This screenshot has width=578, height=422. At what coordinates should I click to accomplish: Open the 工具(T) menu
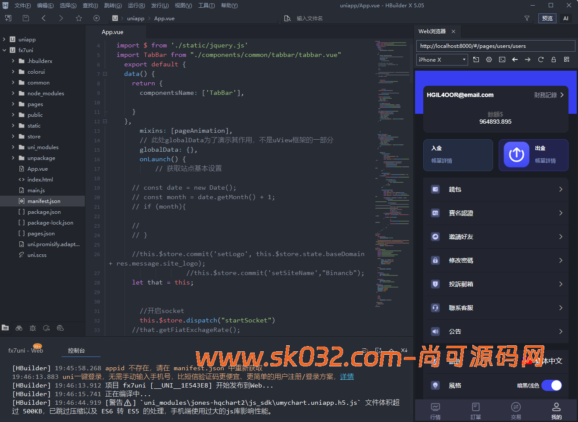point(206,6)
